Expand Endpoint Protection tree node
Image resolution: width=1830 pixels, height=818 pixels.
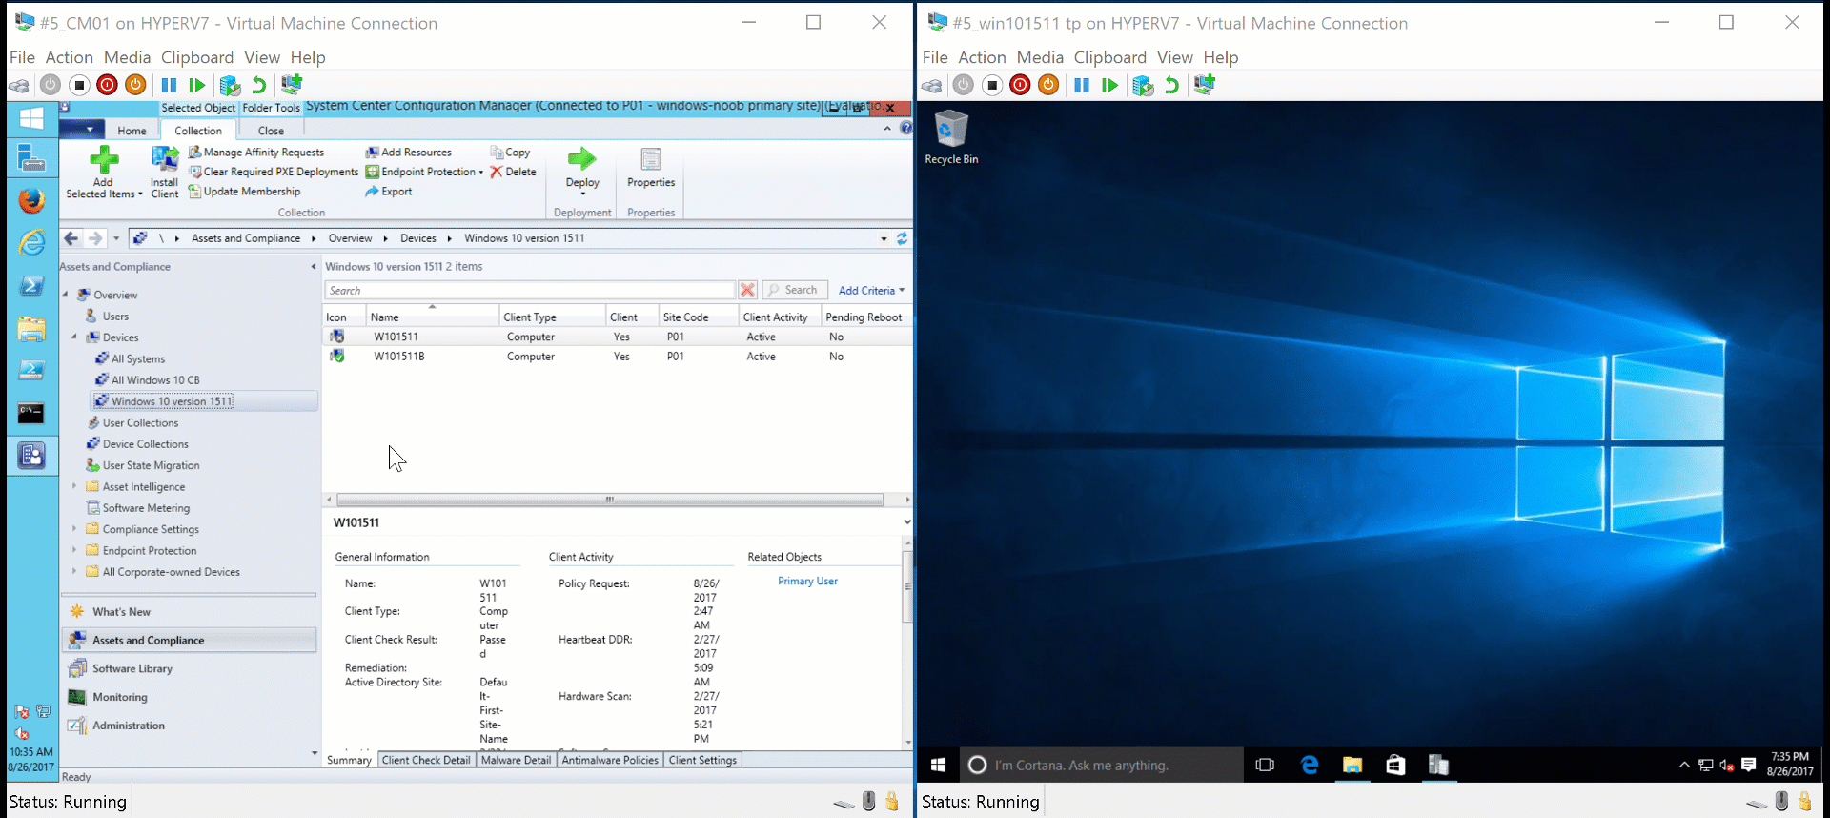74,550
